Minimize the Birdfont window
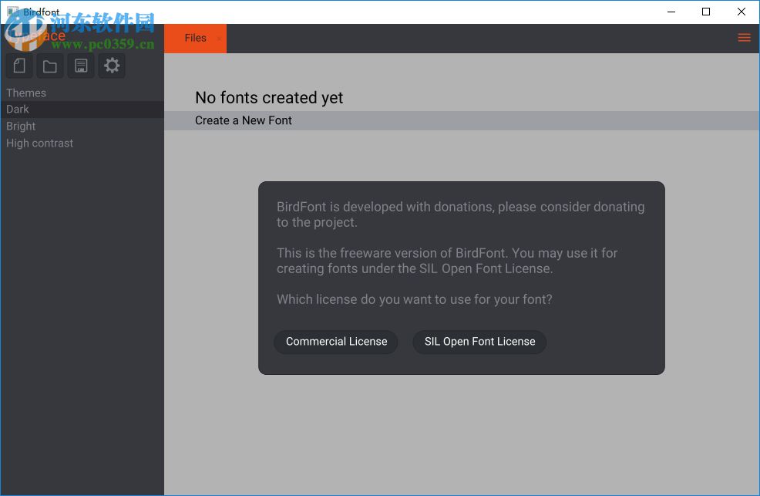 click(671, 12)
